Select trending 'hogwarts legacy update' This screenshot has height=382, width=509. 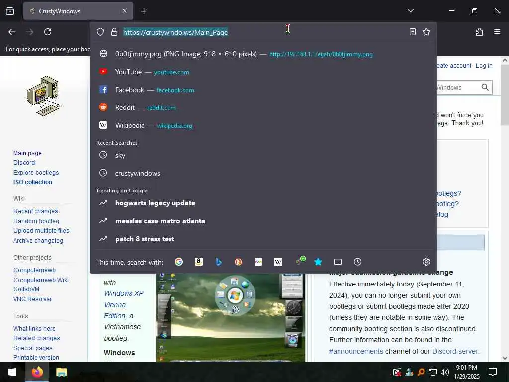(x=263, y=203)
